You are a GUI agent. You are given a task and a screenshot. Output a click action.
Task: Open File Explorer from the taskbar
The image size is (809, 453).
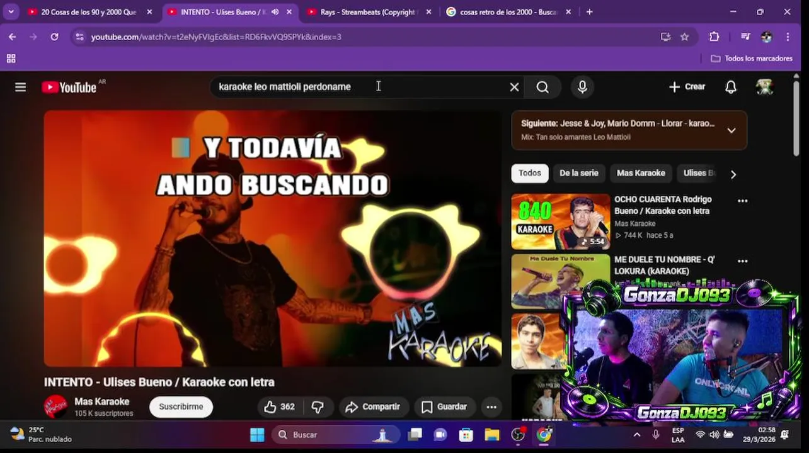tap(491, 435)
